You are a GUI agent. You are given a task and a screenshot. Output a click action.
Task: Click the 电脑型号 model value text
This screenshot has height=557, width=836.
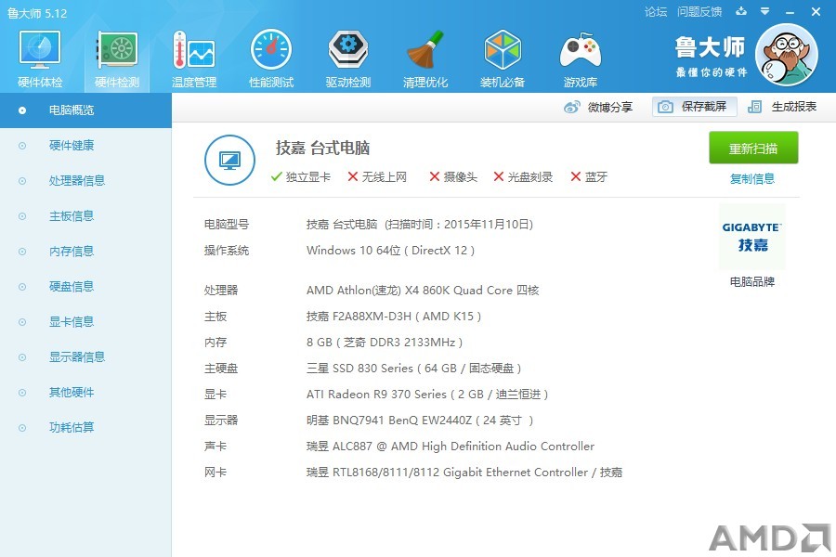(420, 225)
